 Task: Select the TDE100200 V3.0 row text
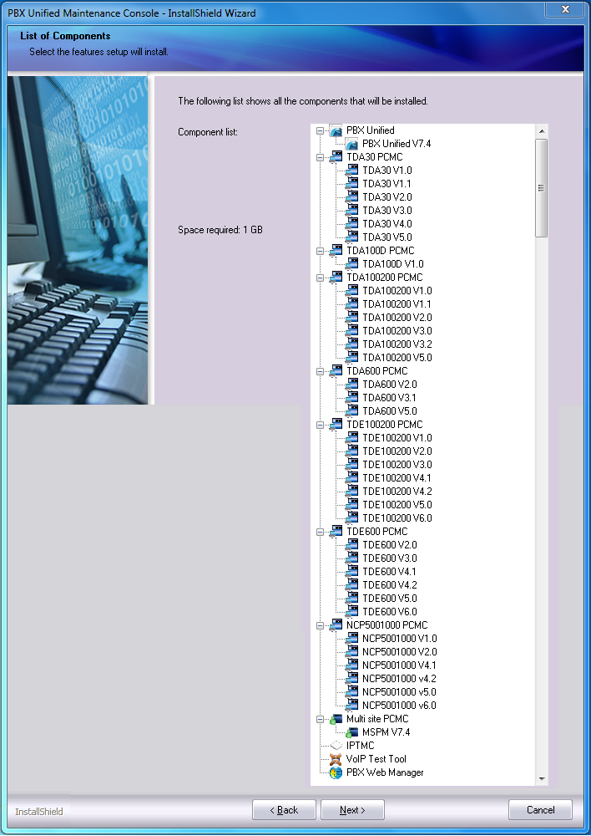(x=397, y=464)
